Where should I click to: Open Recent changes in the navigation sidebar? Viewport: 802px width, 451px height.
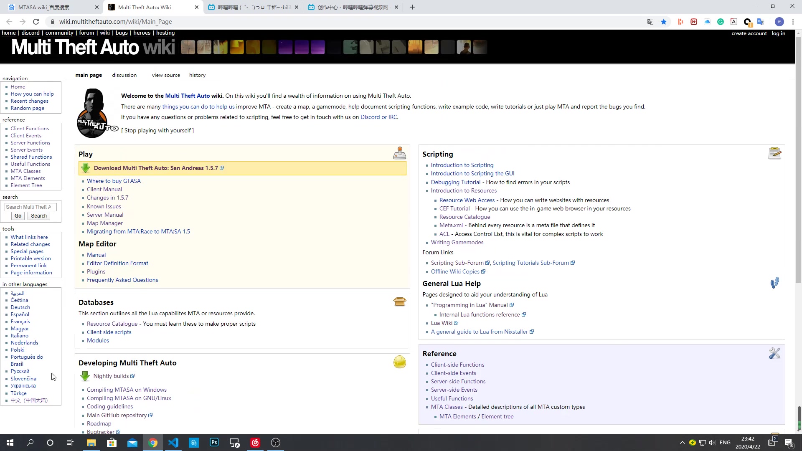point(29,101)
